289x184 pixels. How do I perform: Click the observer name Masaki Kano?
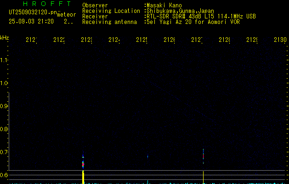tap(164, 6)
